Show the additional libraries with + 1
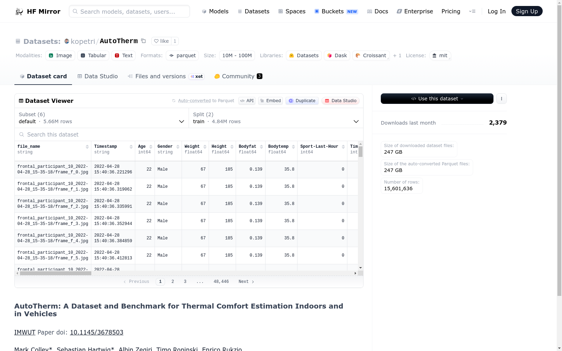The height and width of the screenshot is (351, 562). click(397, 55)
